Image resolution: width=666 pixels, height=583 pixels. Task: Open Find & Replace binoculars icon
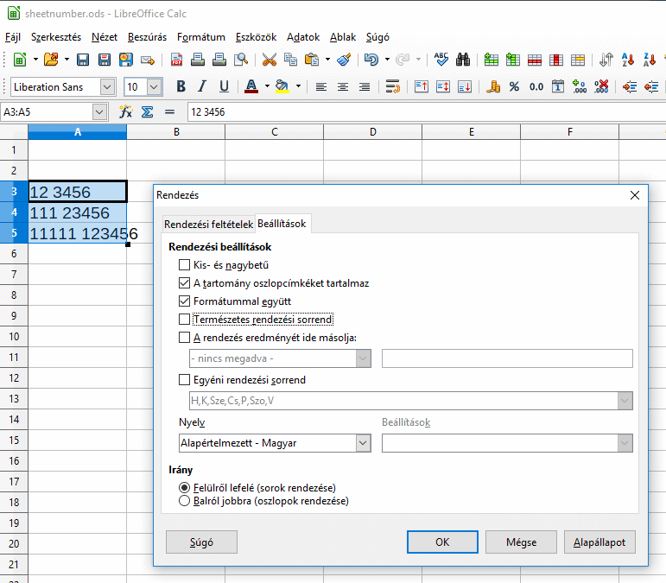click(x=463, y=60)
